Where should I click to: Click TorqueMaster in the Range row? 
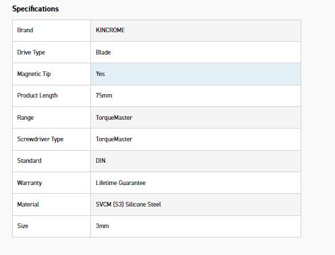click(114, 118)
